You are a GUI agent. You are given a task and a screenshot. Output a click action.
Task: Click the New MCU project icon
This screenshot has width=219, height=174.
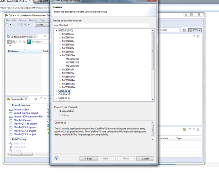pyautogui.click(x=11, y=120)
